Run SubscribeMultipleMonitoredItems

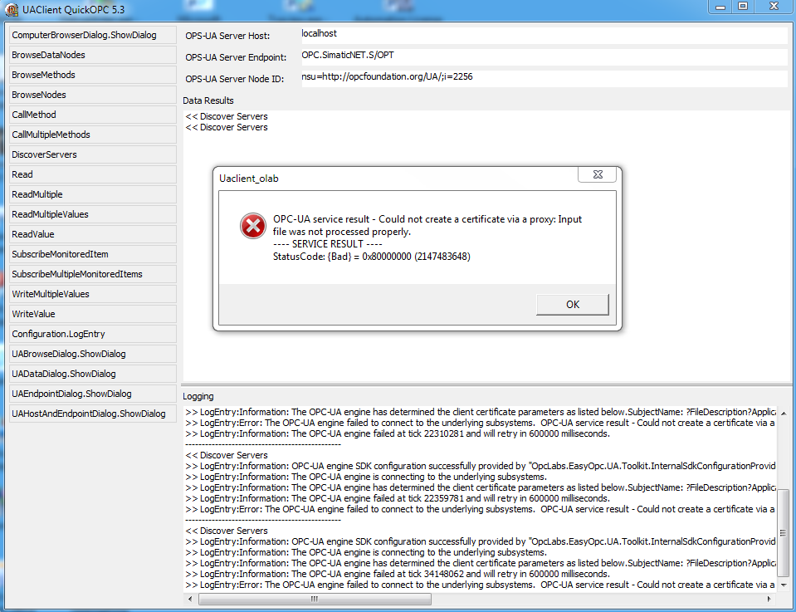(93, 274)
